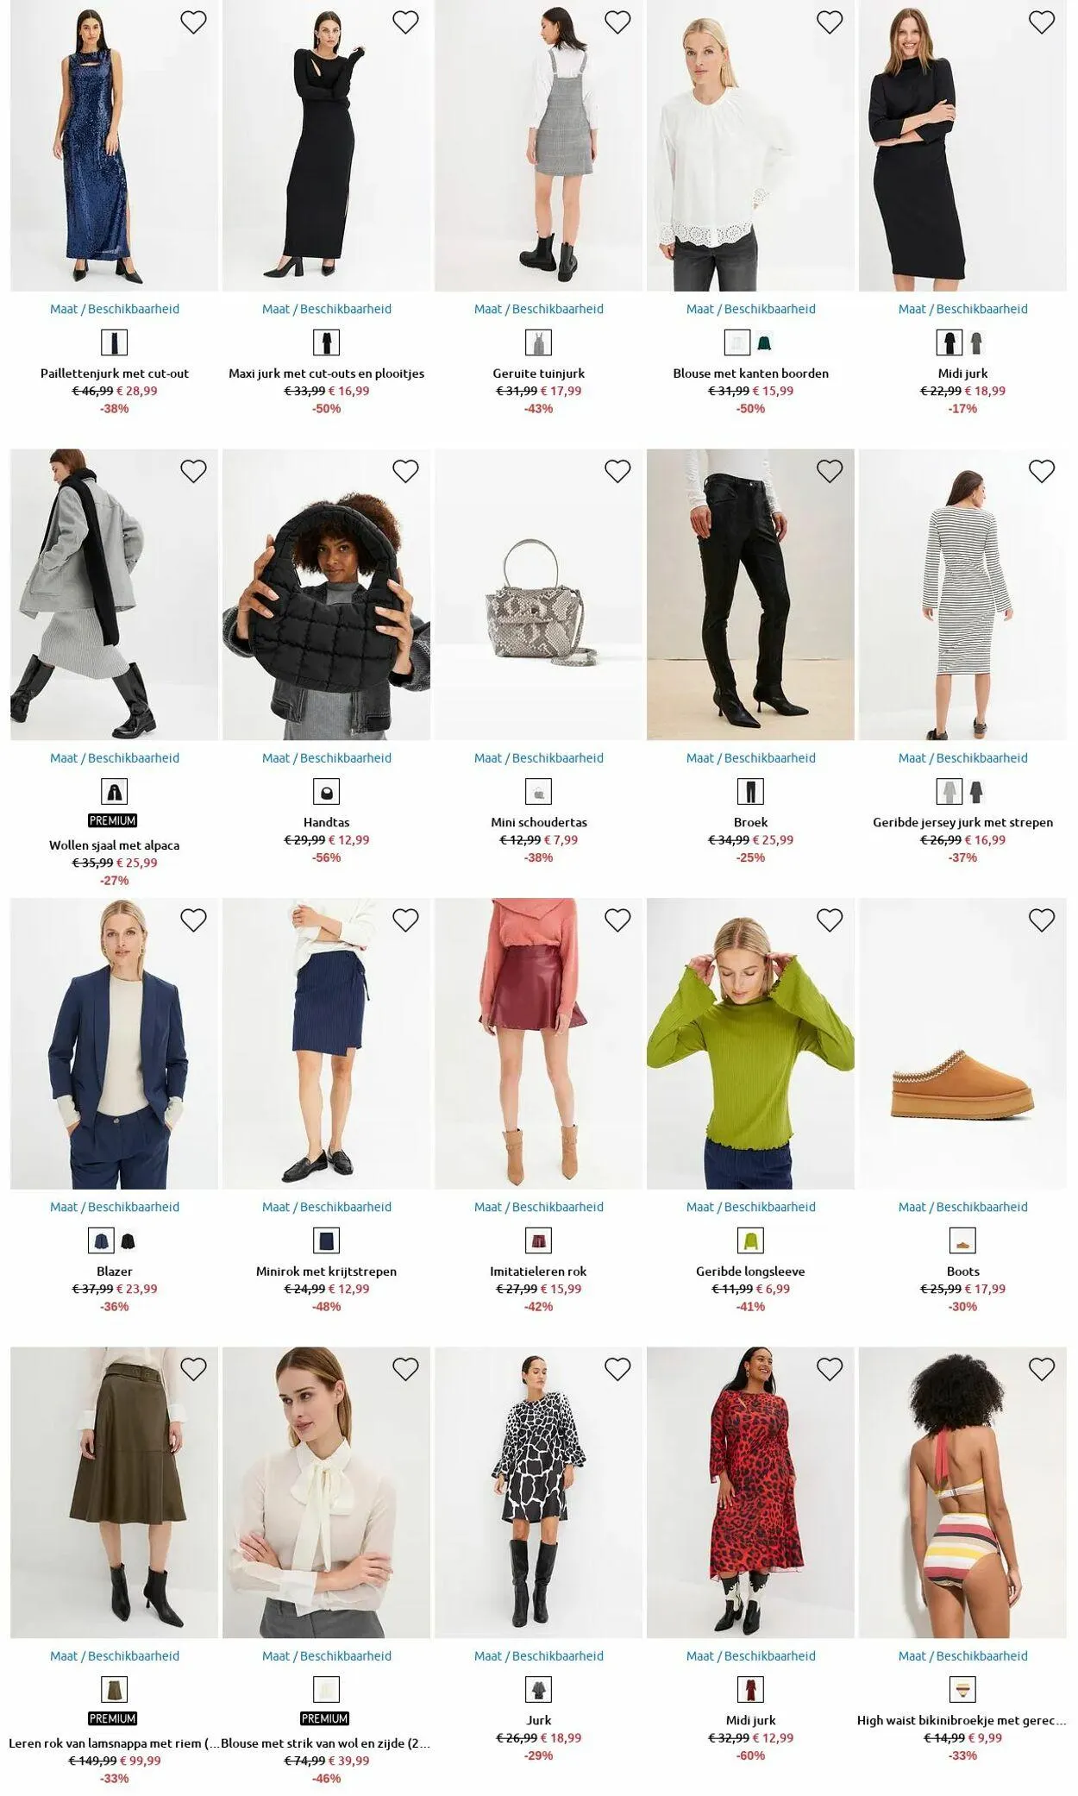1078x1796 pixels.
Task: Wishlist the High waist bikinibroekje
Action: point(1042,1369)
